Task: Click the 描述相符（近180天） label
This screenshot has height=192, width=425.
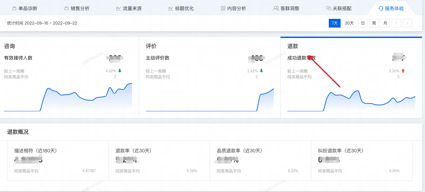Action: [35, 151]
